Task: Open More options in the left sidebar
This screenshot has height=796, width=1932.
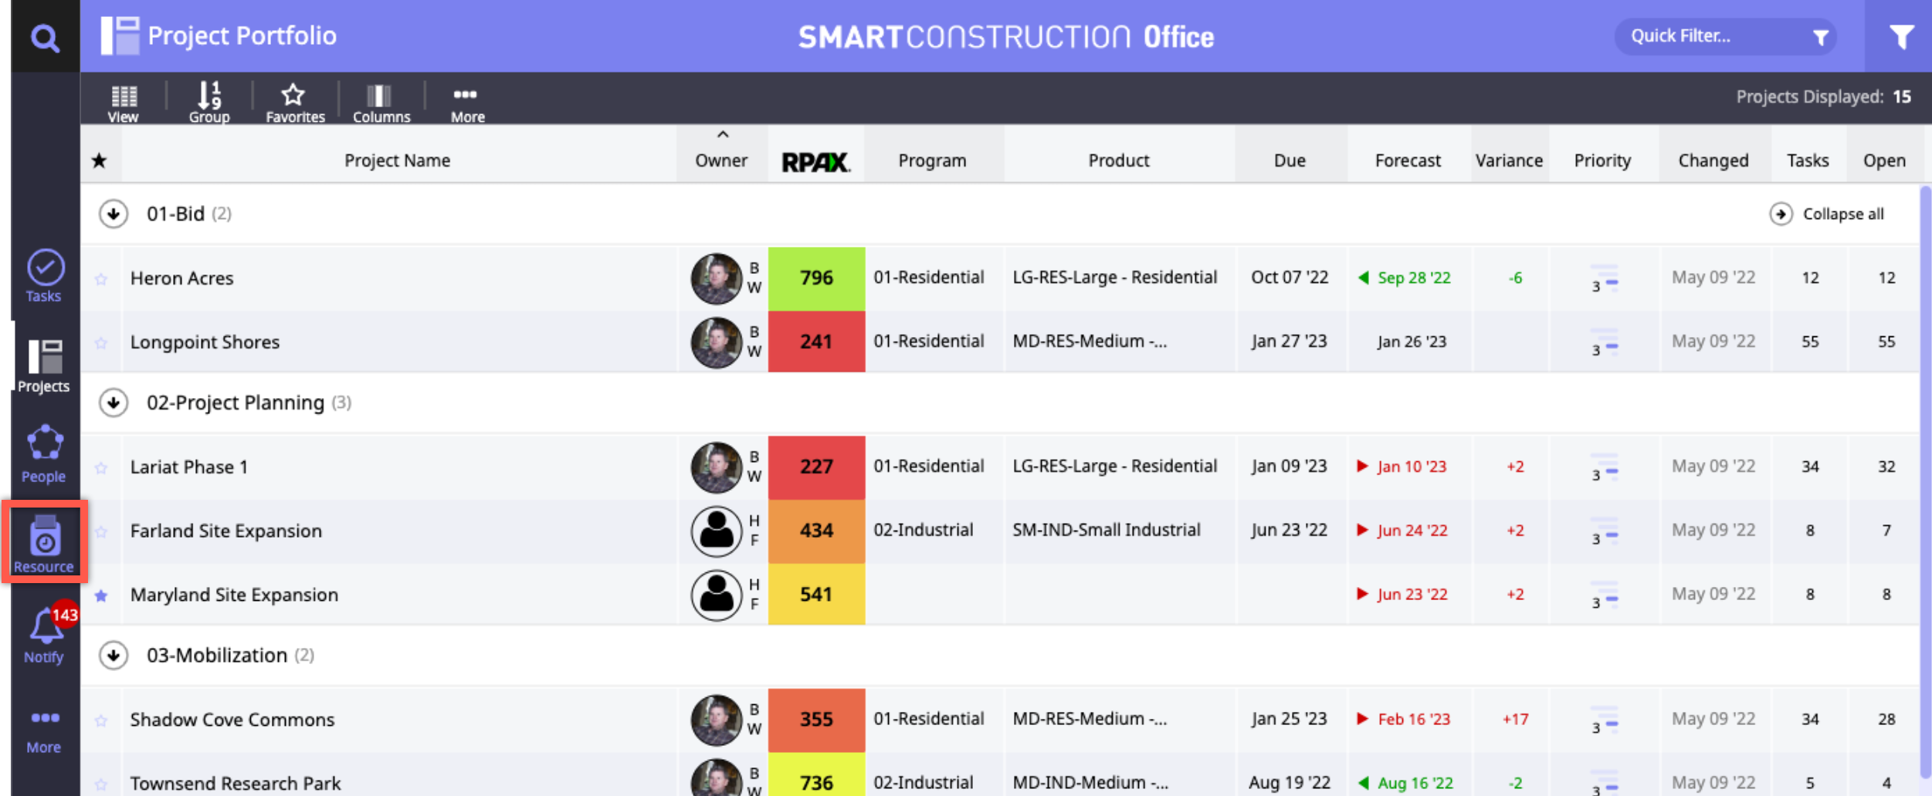Action: pos(45,731)
